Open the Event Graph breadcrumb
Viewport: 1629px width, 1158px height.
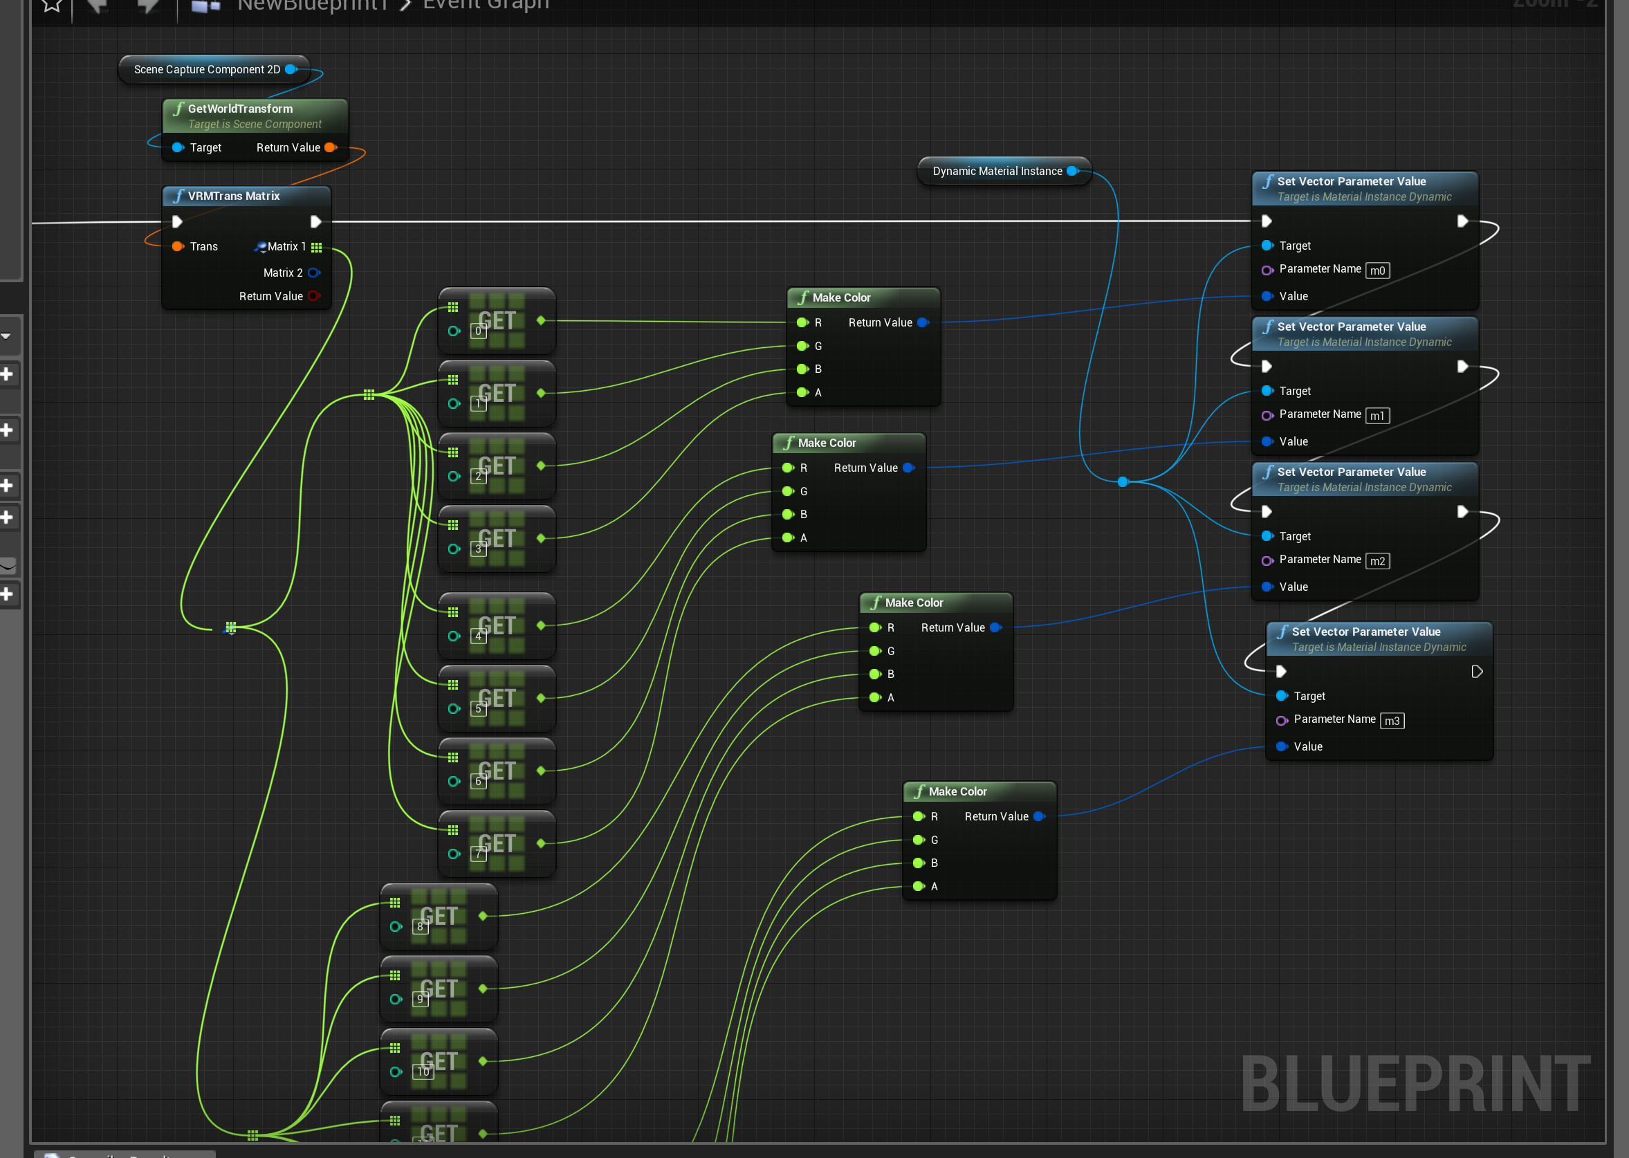click(486, 6)
